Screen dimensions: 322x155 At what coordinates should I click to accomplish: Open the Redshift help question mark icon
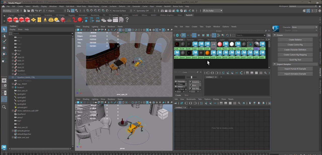pyautogui.click(x=127, y=20)
